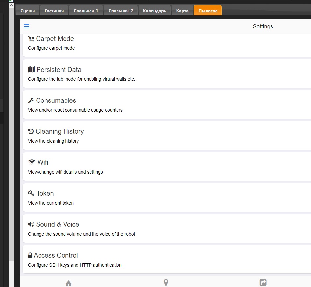Open the Спальная-1 tab
311x287 pixels.
[86, 11]
